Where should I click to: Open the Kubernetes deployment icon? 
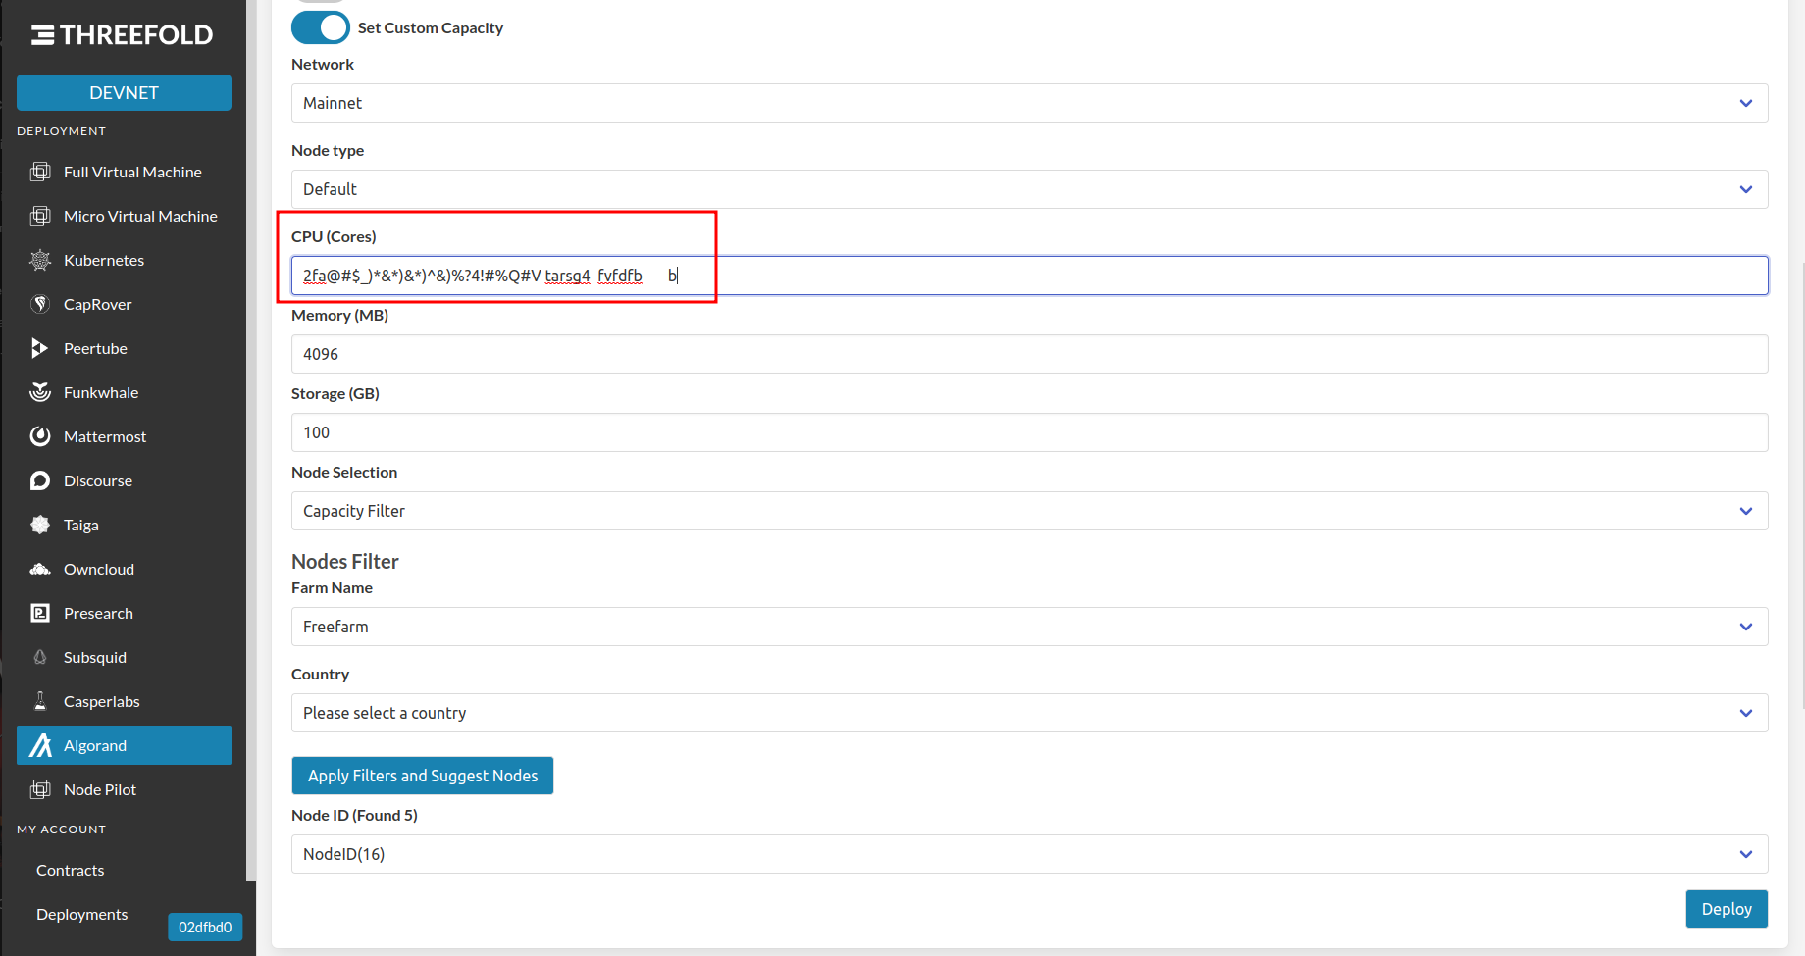(x=40, y=260)
